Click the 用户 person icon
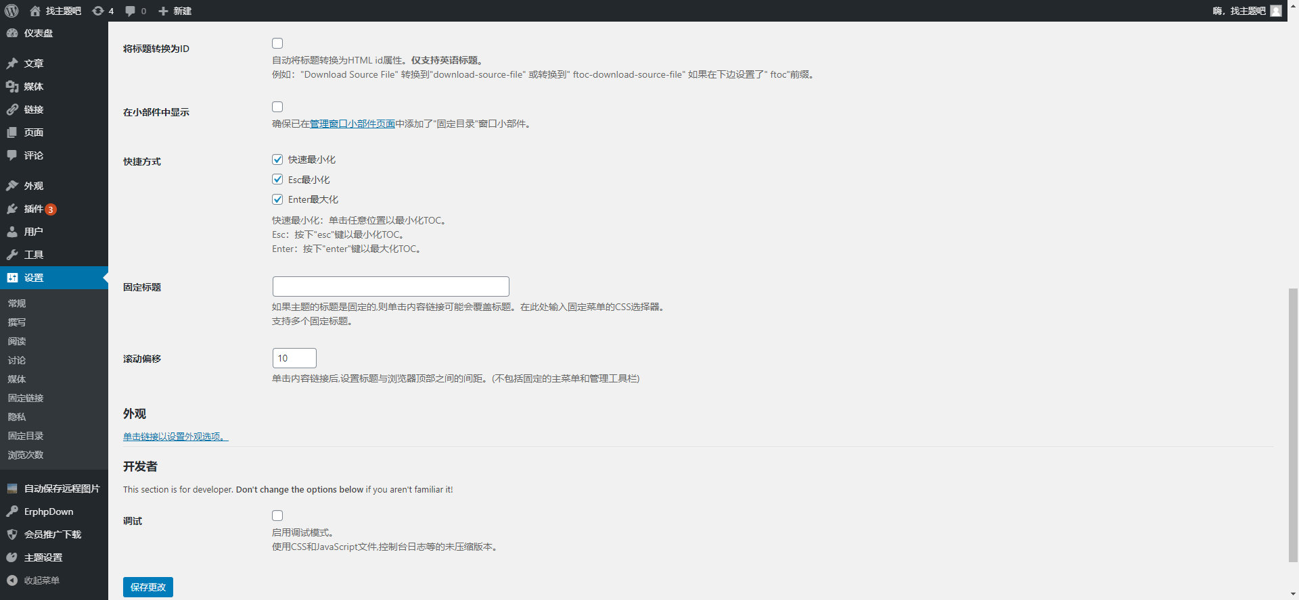 [x=12, y=232]
